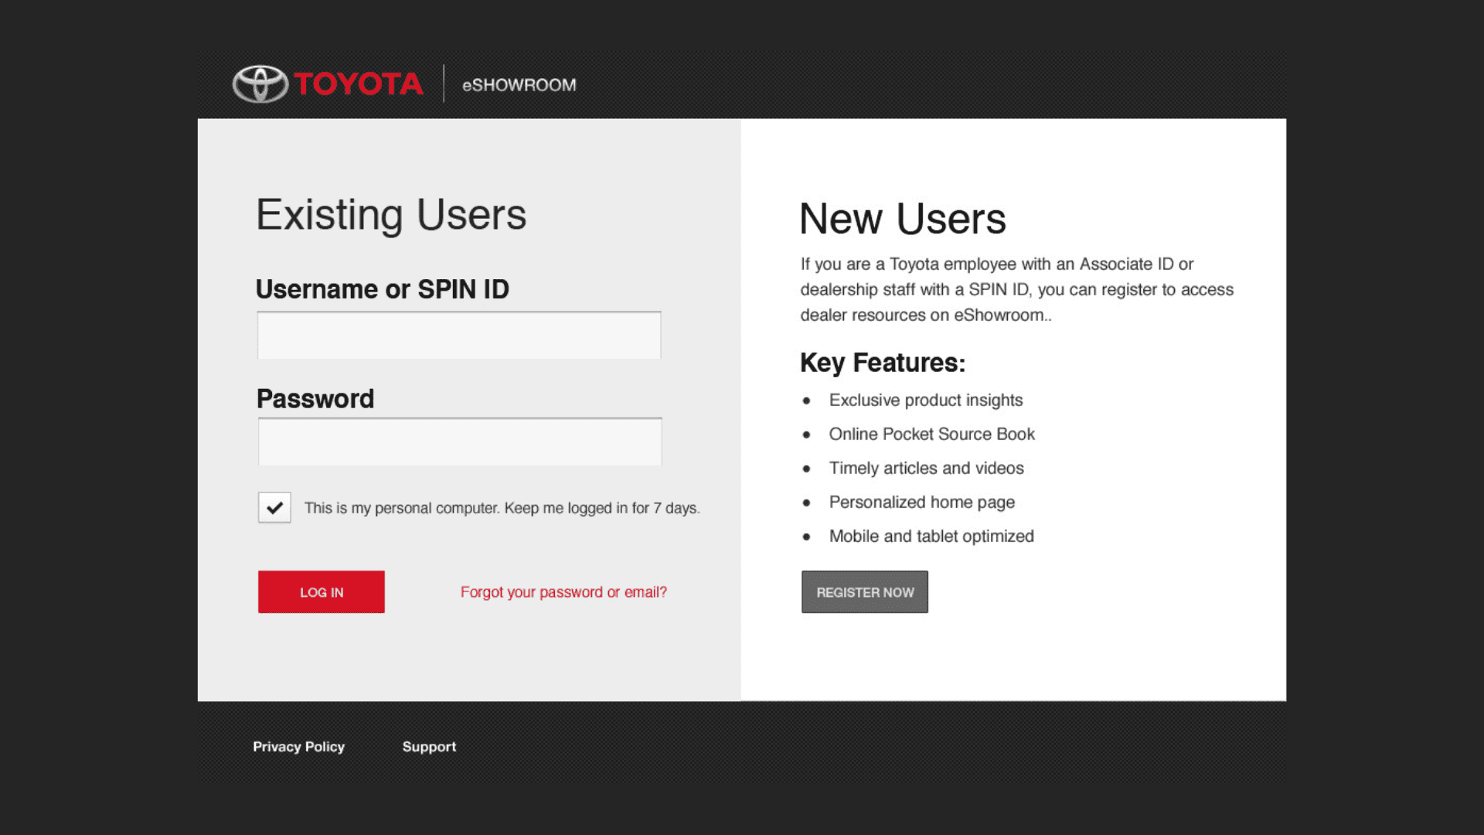Click the eSHOWROOM header text
Viewport: 1484px width, 835px height.
(519, 85)
